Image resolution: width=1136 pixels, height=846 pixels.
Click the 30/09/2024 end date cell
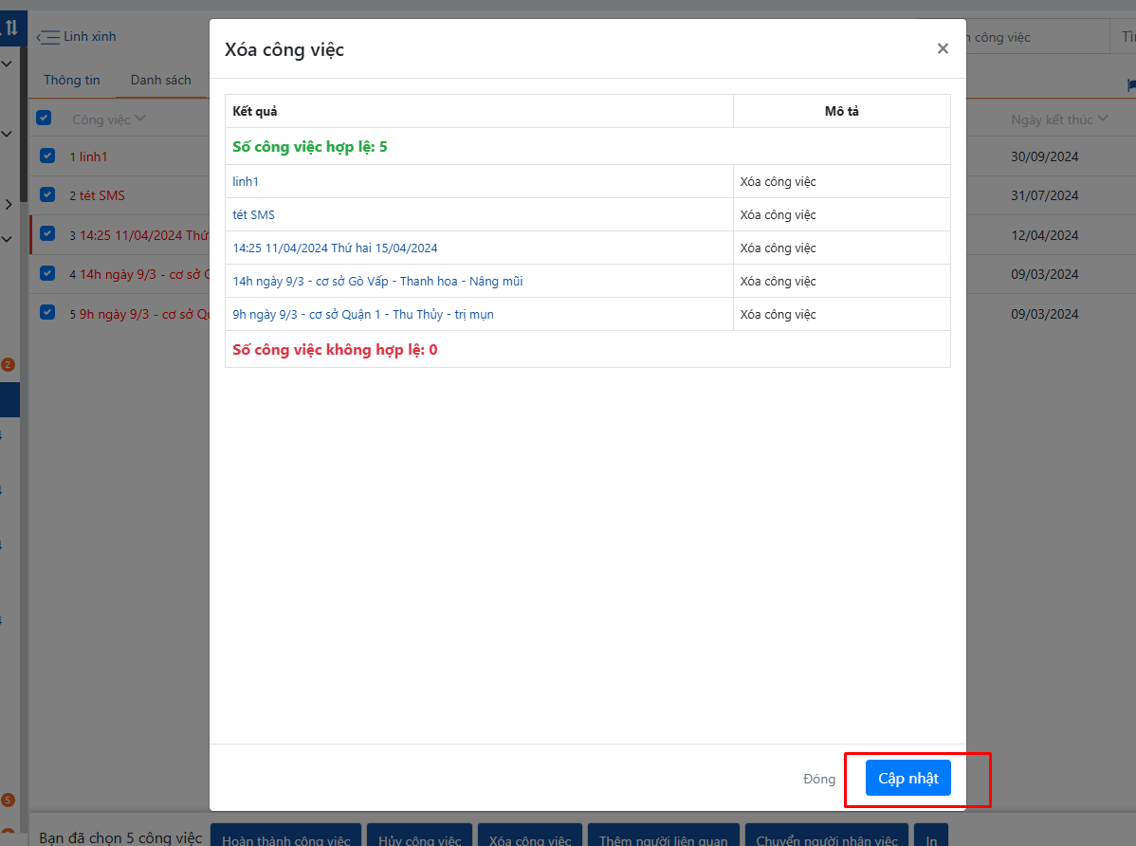pyautogui.click(x=1044, y=156)
